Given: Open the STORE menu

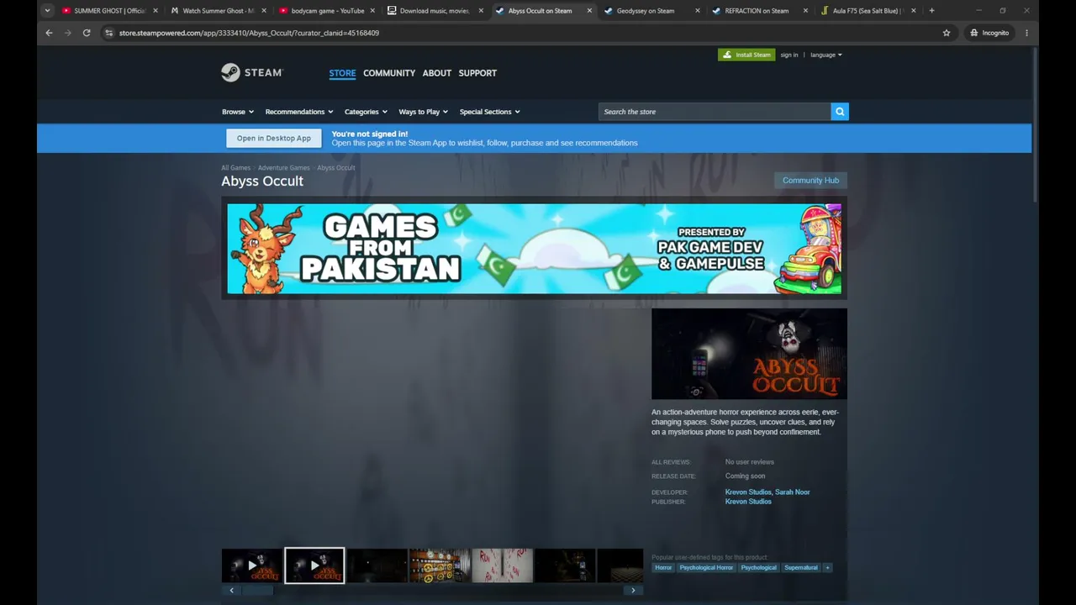Looking at the screenshot, I should (342, 73).
